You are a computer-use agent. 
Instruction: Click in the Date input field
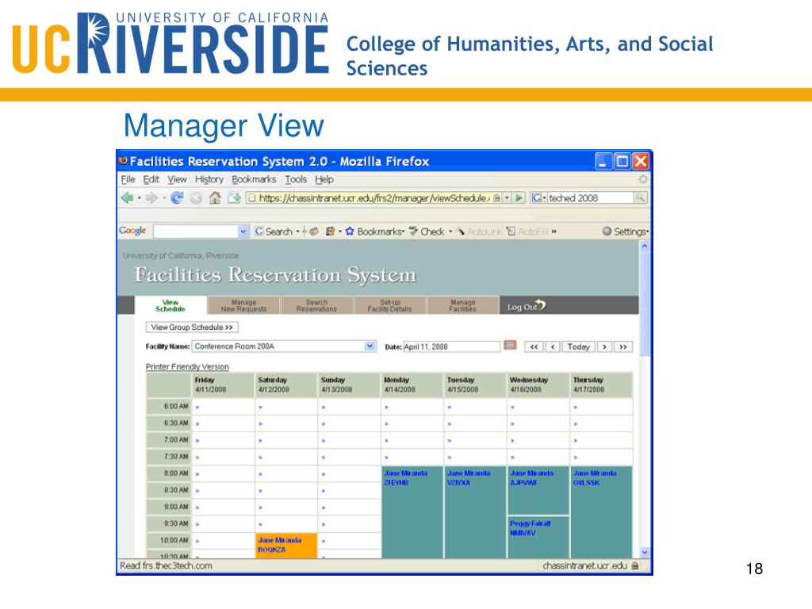(x=451, y=347)
